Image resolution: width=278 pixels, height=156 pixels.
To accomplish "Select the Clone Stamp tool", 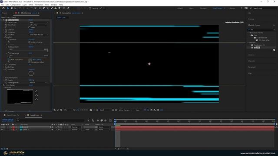I will click(x=56, y=8).
